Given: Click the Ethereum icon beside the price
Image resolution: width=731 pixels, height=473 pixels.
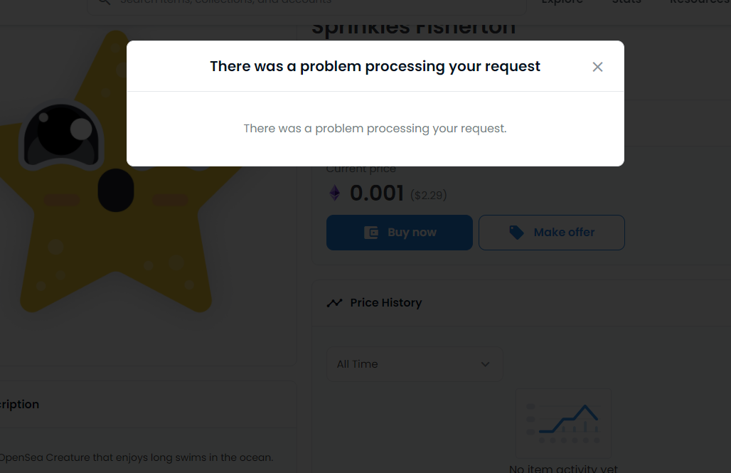Looking at the screenshot, I should click(334, 193).
